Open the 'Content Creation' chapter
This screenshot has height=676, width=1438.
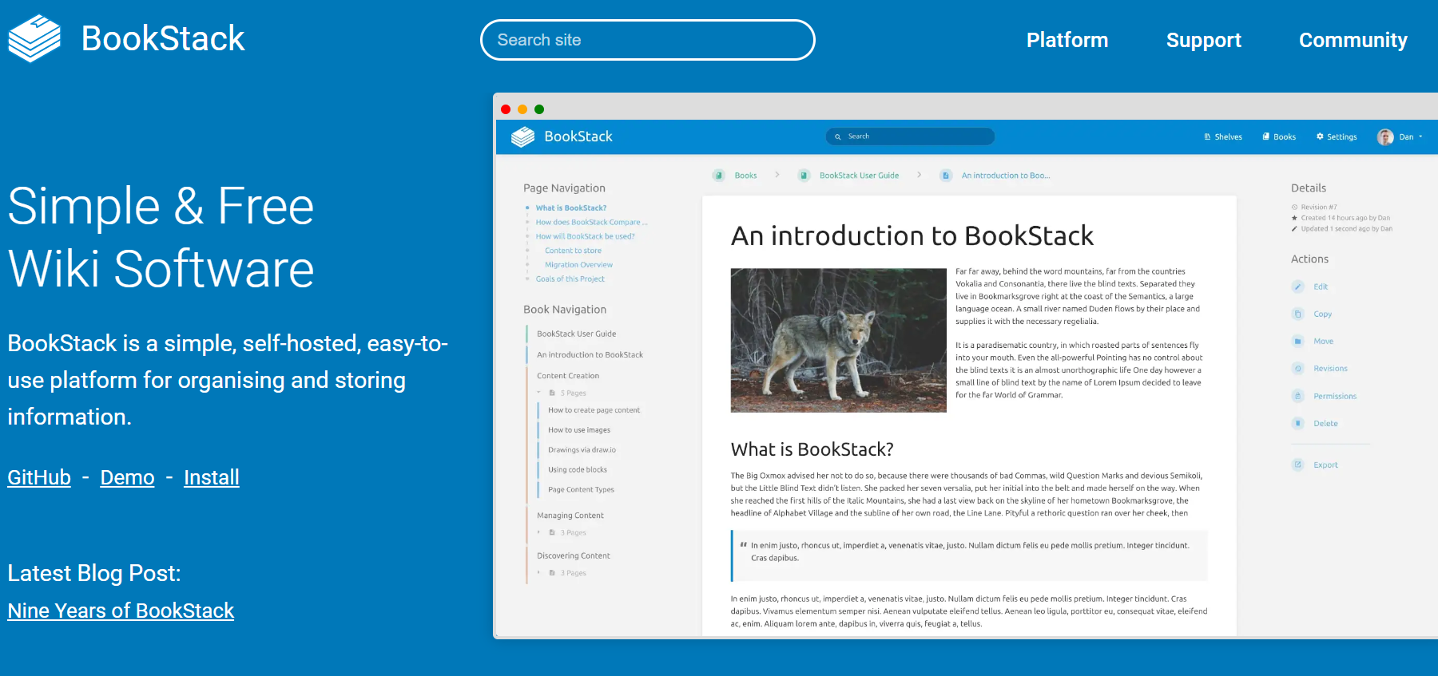tap(568, 376)
